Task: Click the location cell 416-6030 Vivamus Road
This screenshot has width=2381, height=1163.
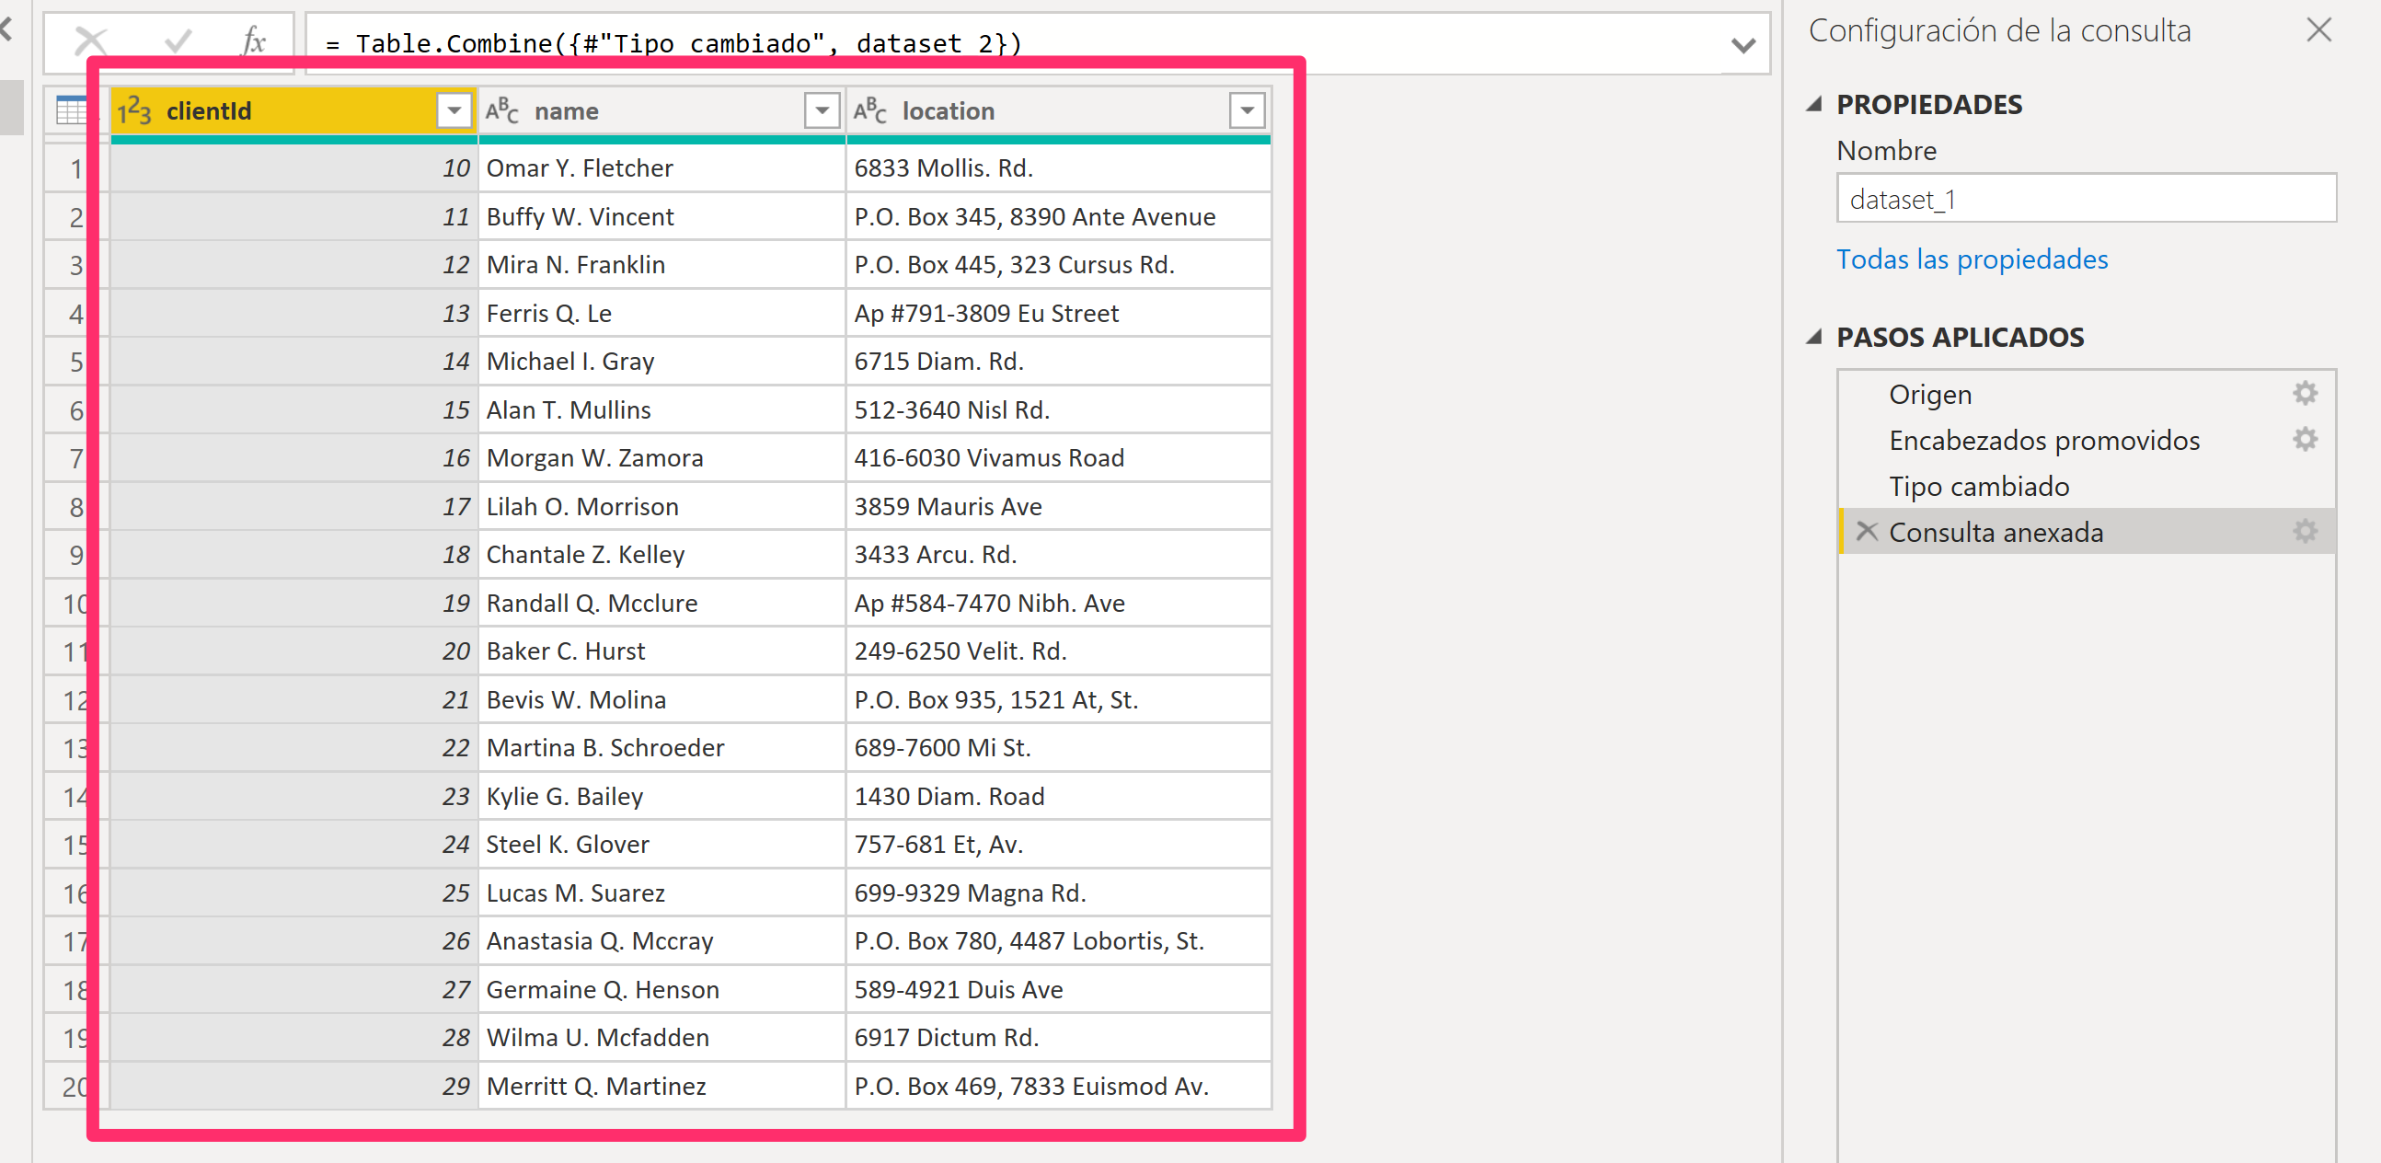Action: pyautogui.click(x=1058, y=457)
